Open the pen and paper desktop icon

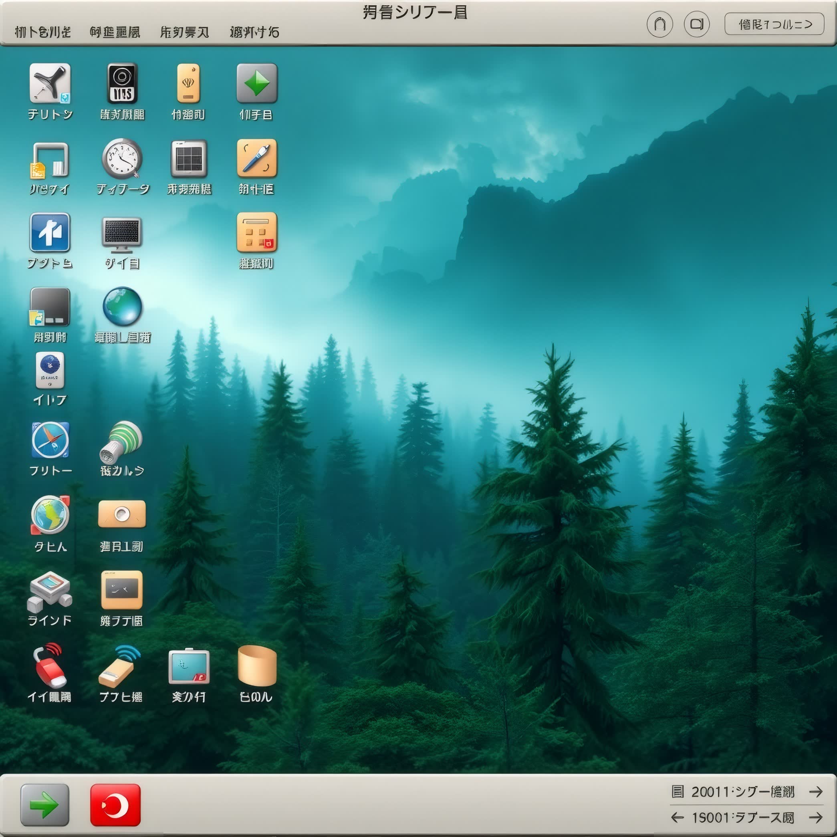pyautogui.click(x=257, y=159)
